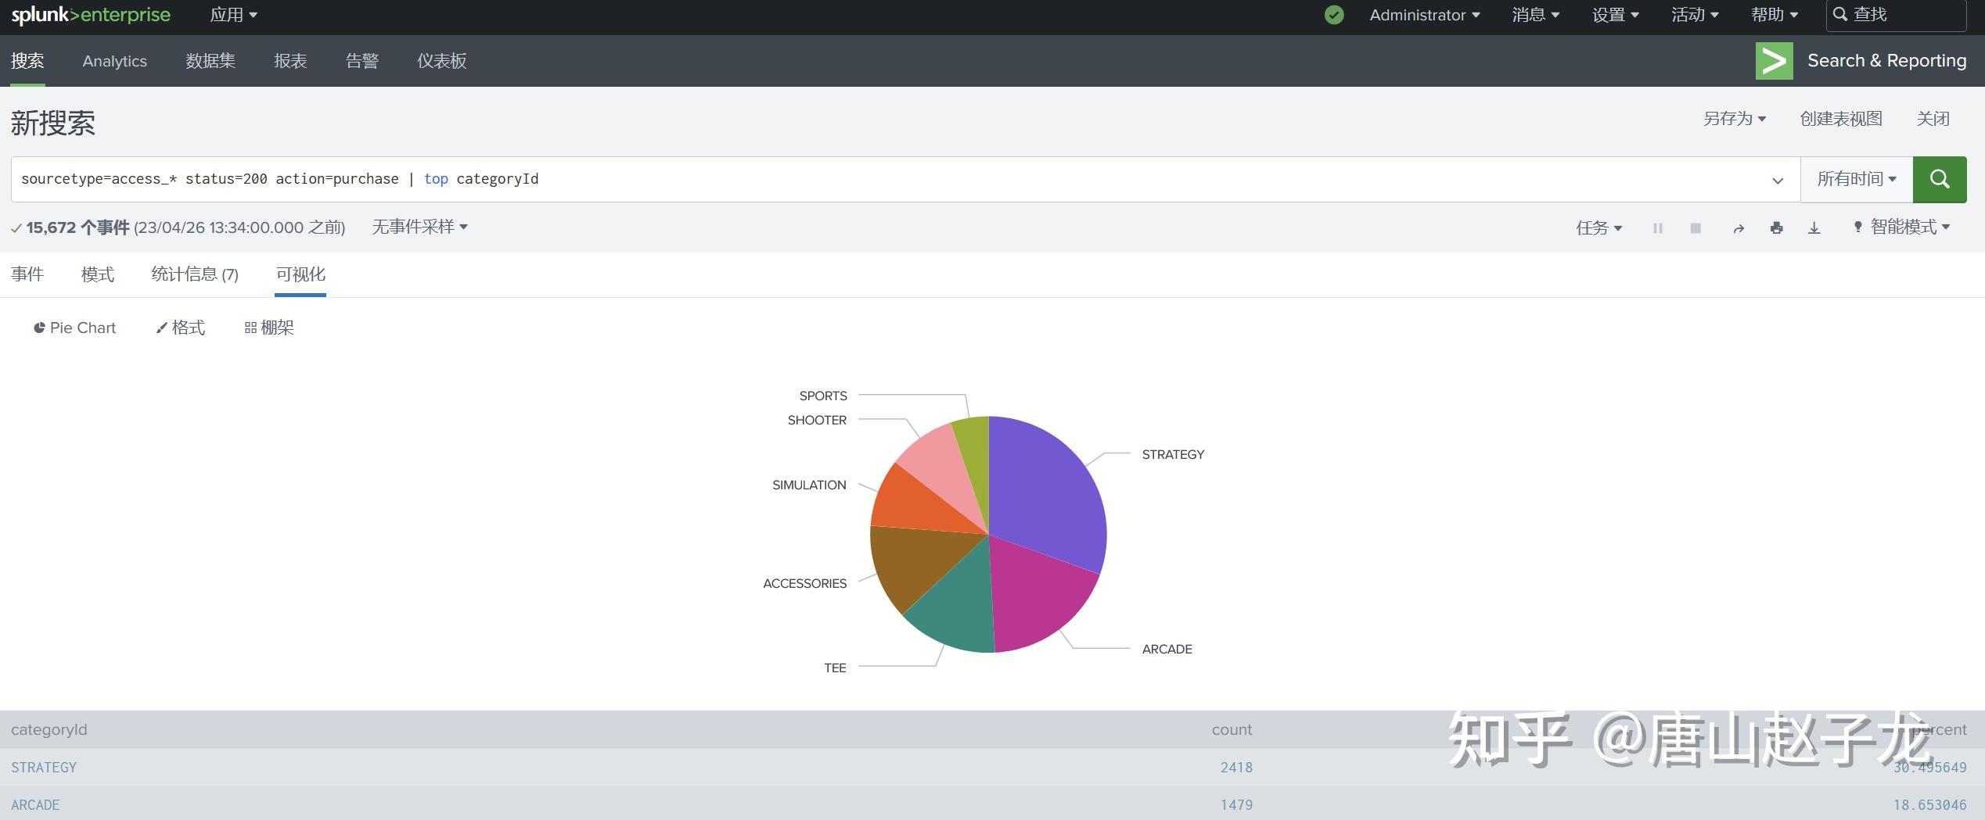
Task: Open the 设置 settings dropdown
Action: (1615, 15)
